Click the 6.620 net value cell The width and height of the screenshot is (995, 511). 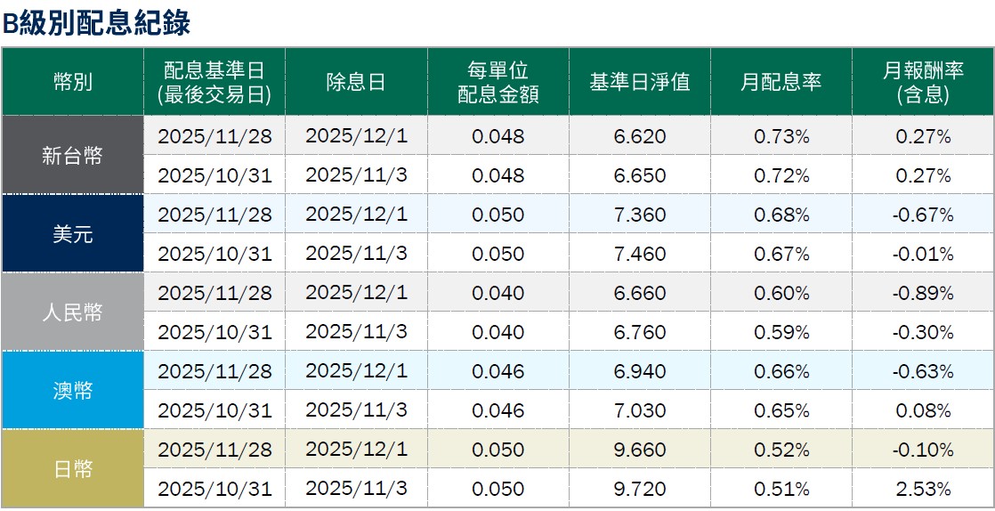tap(639, 136)
